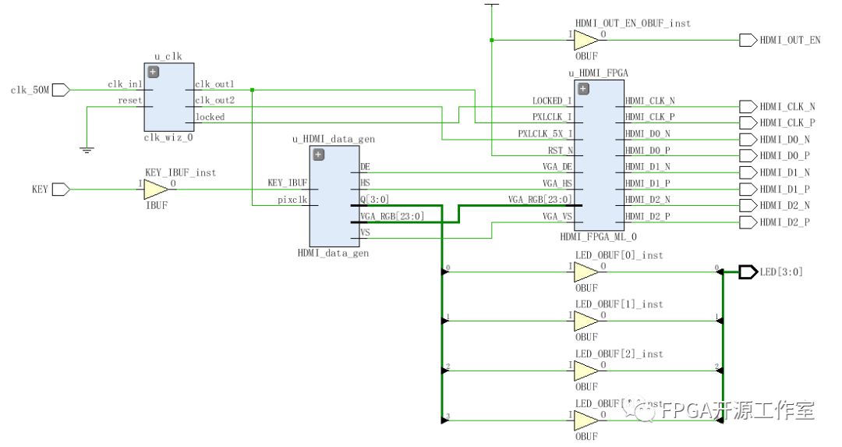The height and width of the screenshot is (447, 842).
Task: Expand the u_clk block plus icon
Action: point(153,72)
